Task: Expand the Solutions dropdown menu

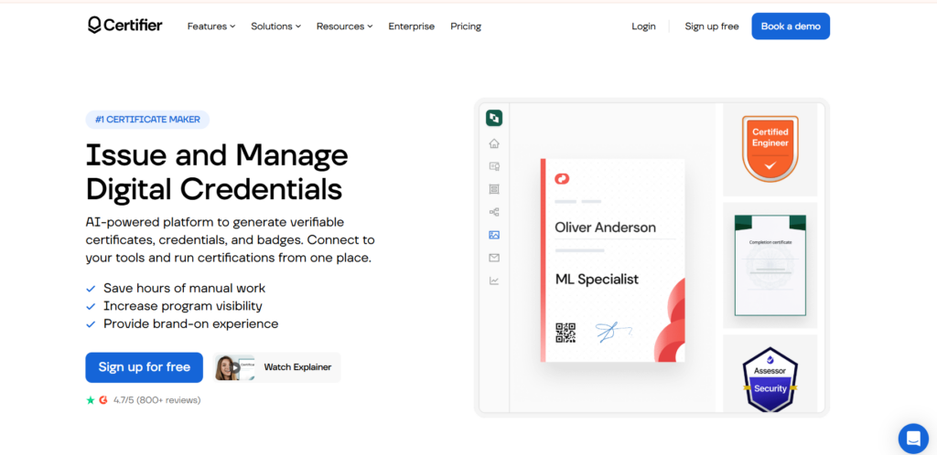Action: click(x=275, y=26)
